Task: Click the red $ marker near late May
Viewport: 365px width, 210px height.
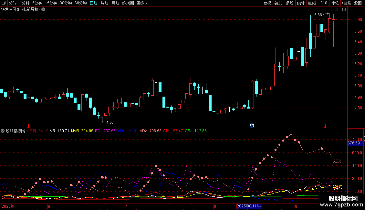Action: (x=28, y=126)
